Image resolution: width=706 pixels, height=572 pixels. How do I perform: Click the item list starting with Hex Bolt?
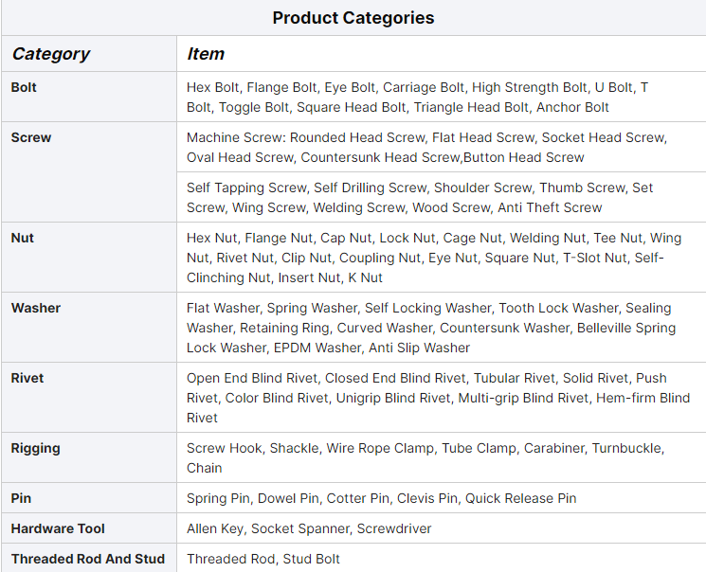417,98
